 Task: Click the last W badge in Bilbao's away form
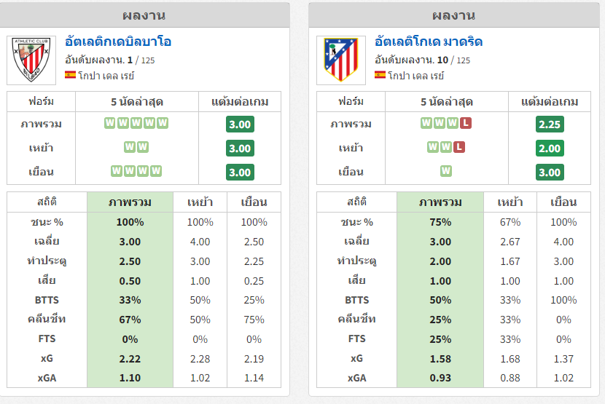click(x=156, y=171)
